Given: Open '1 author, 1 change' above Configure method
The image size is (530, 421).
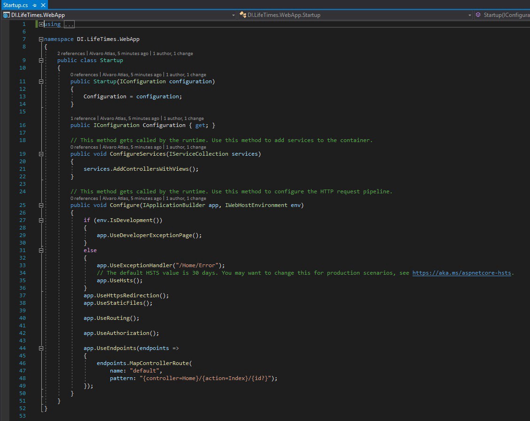Looking at the screenshot, I should (186, 199).
